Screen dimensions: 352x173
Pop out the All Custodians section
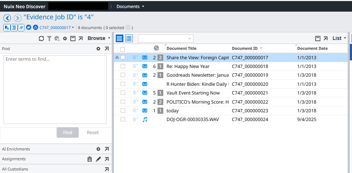click(x=107, y=169)
